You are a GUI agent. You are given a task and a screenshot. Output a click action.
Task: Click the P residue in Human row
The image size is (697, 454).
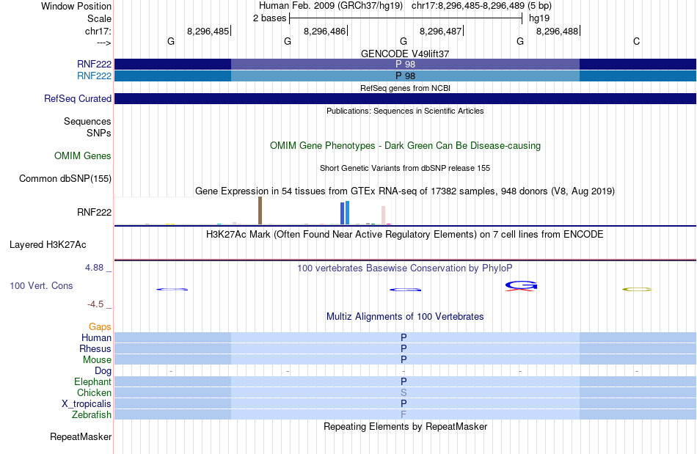click(404, 337)
